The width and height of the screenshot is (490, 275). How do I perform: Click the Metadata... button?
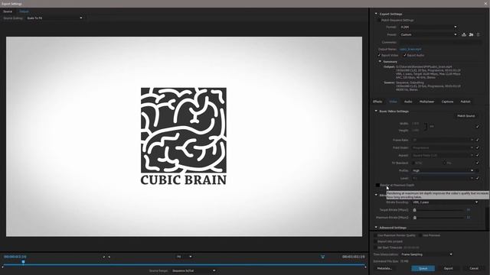point(384,268)
